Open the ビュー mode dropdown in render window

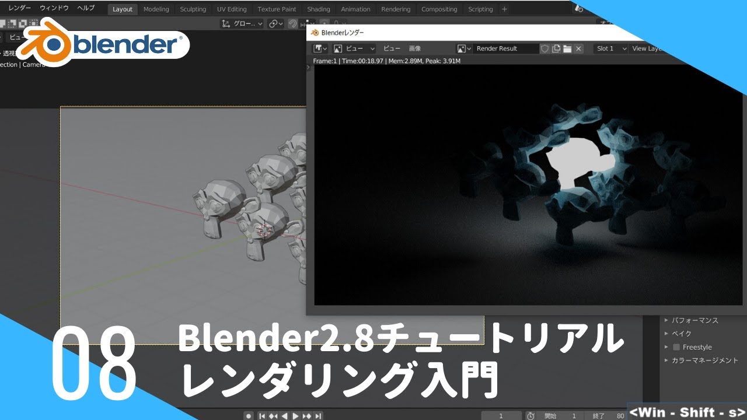[354, 48]
